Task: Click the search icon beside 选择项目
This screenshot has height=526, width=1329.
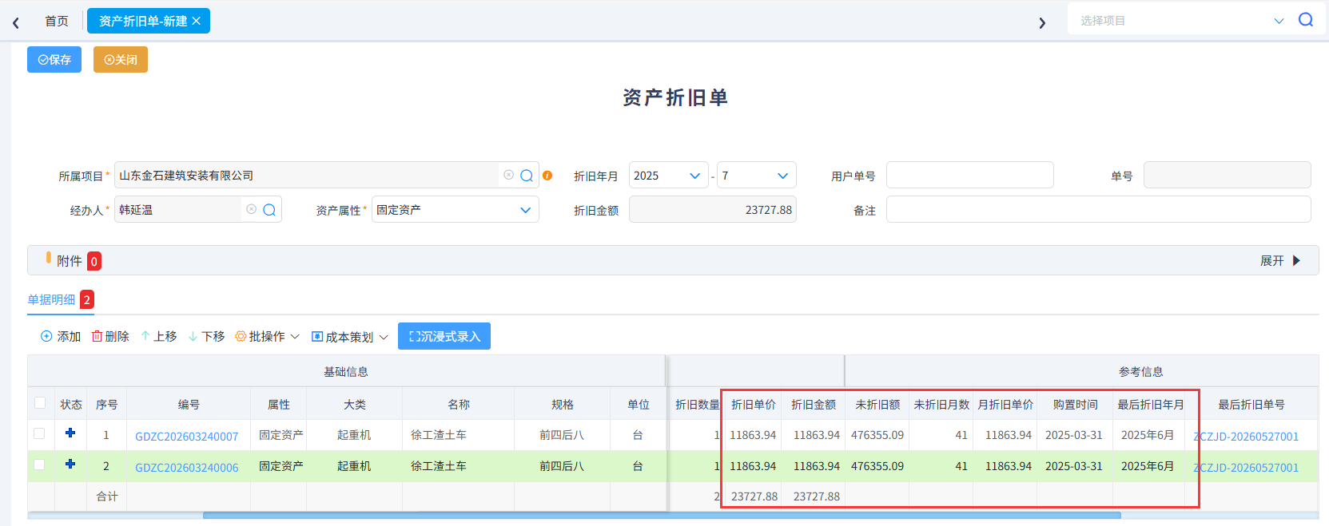Action: click(1306, 20)
